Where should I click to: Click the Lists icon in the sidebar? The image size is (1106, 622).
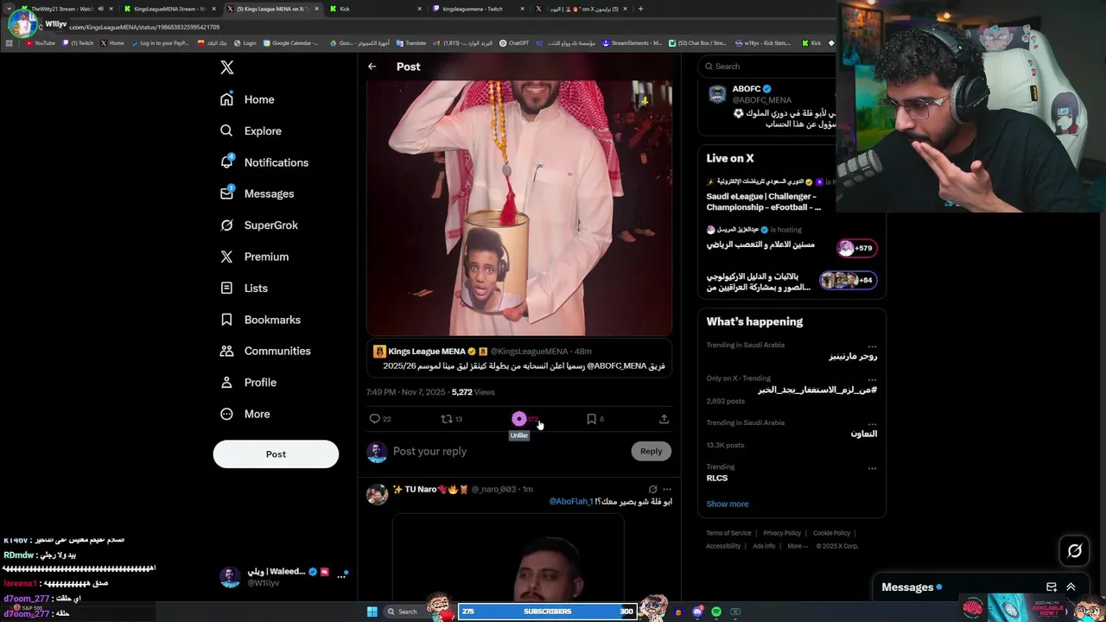[x=226, y=288]
